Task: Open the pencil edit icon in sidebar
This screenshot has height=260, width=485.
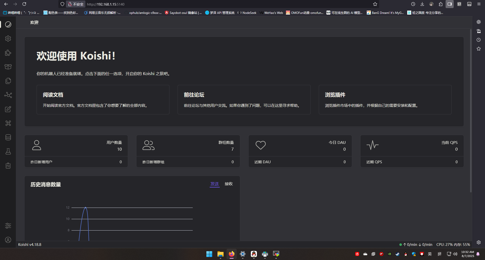Action: tap(8, 109)
